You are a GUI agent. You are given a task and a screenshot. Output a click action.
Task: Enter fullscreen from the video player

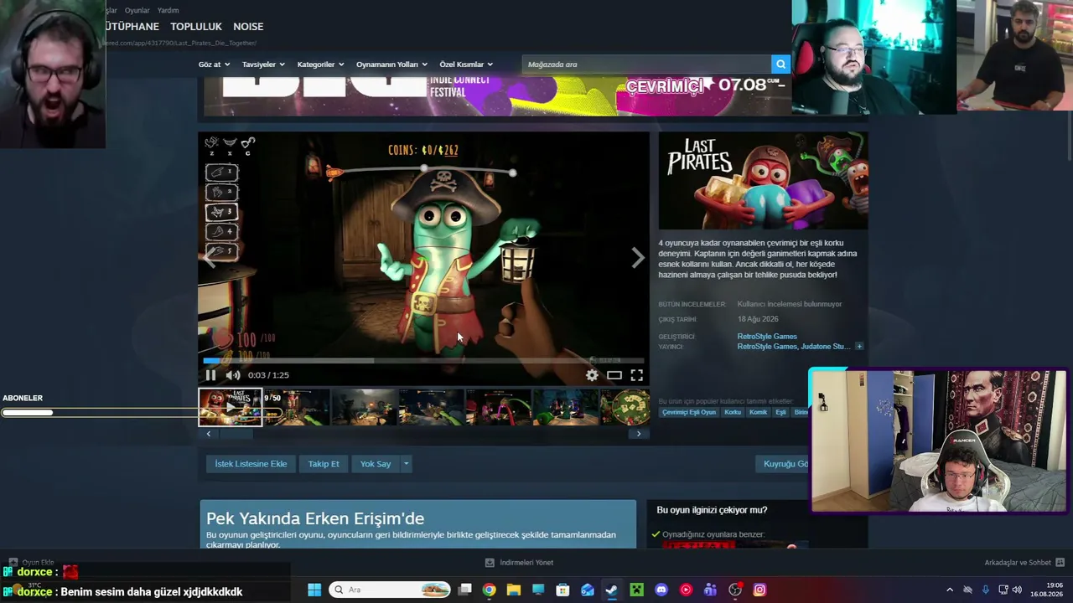637,375
